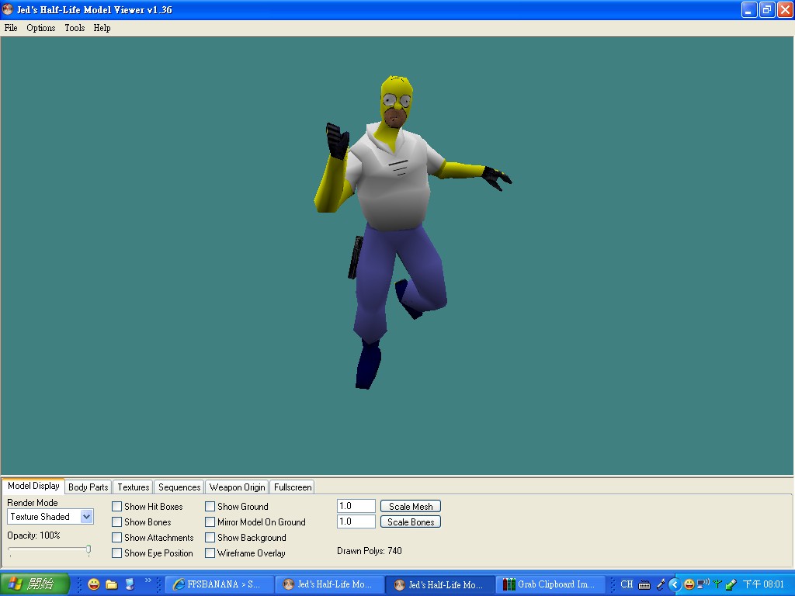Open the File menu
This screenshot has width=795, height=596.
[11, 28]
